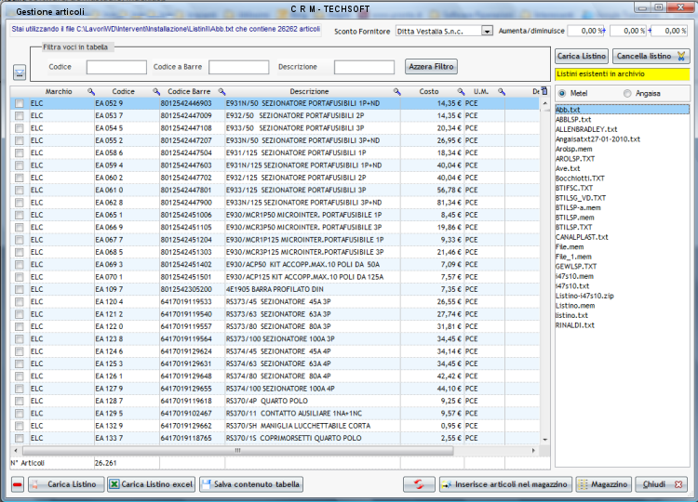Click the Codice filter input field

(x=116, y=67)
